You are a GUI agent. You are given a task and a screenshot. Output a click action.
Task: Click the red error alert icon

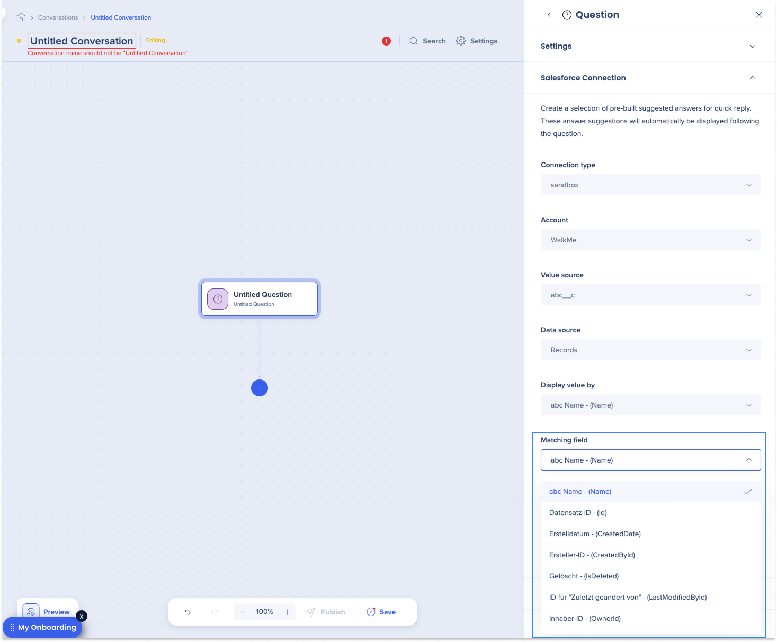pos(386,41)
